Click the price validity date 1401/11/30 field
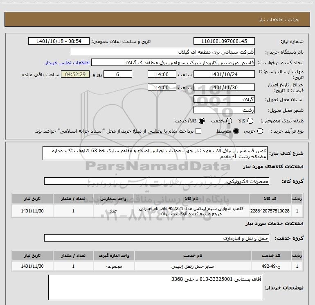 point(224,87)
